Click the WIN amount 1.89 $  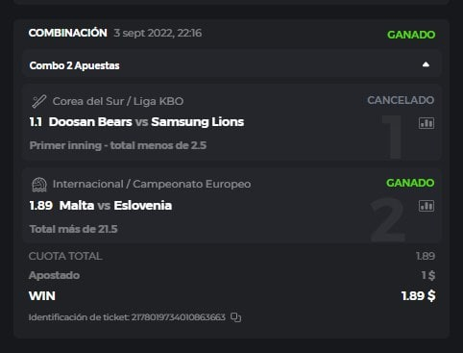click(418, 296)
